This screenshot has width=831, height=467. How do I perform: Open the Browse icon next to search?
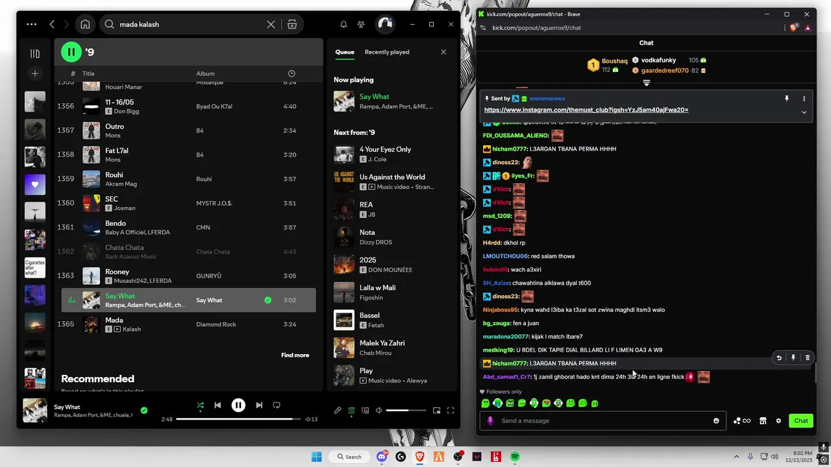pos(292,25)
